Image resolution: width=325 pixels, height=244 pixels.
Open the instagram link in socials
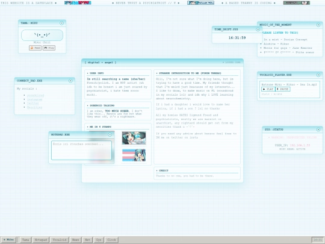click(35, 99)
